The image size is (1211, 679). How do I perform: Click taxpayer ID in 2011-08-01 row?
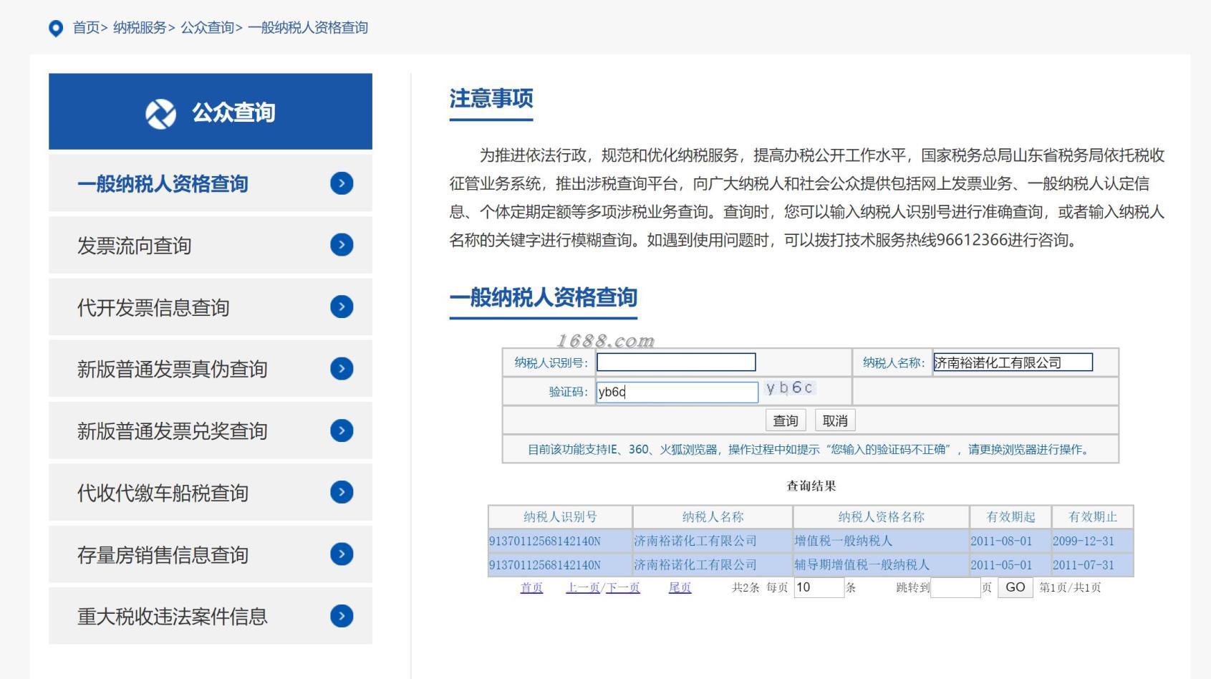click(x=560, y=541)
